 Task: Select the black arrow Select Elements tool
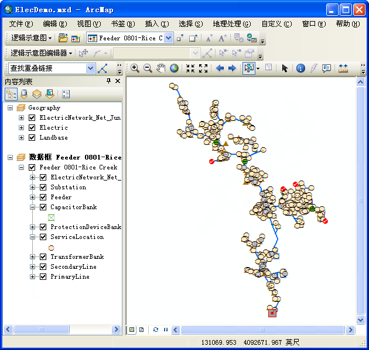click(285, 68)
